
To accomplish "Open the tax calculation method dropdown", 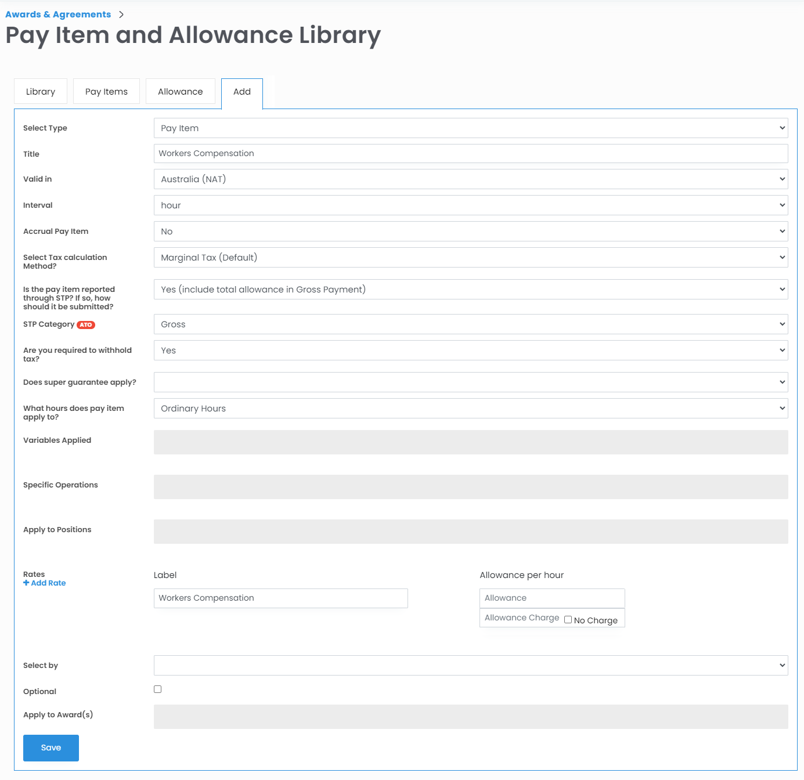I will [470, 258].
